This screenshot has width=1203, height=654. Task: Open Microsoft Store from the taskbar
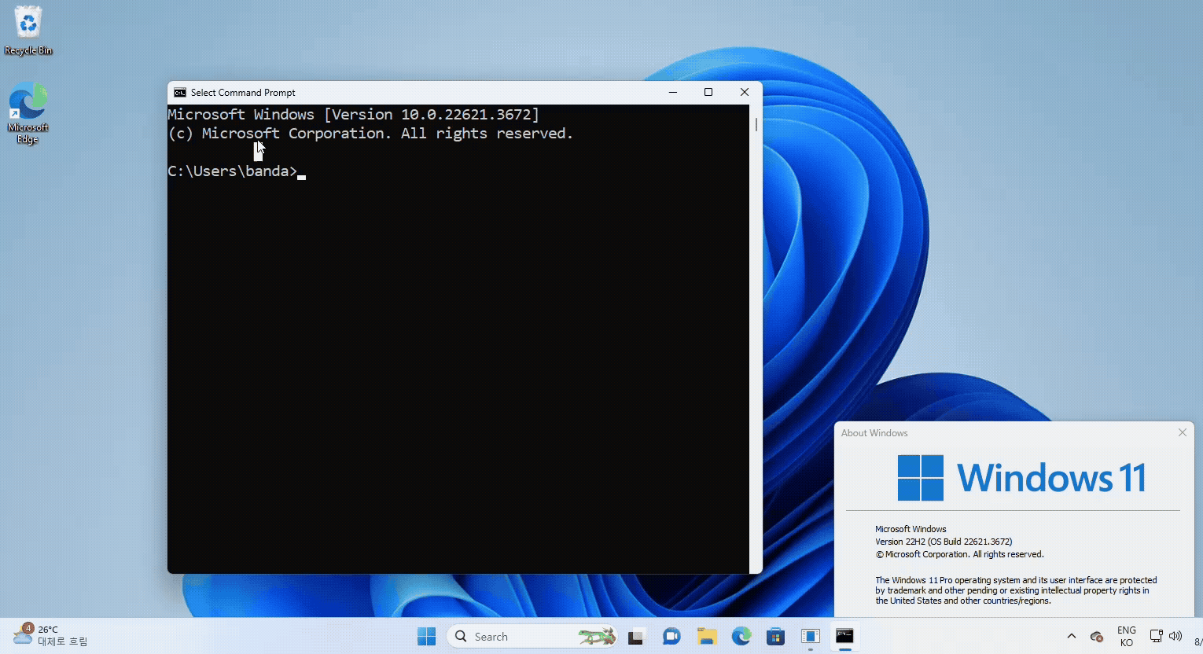[x=776, y=637]
